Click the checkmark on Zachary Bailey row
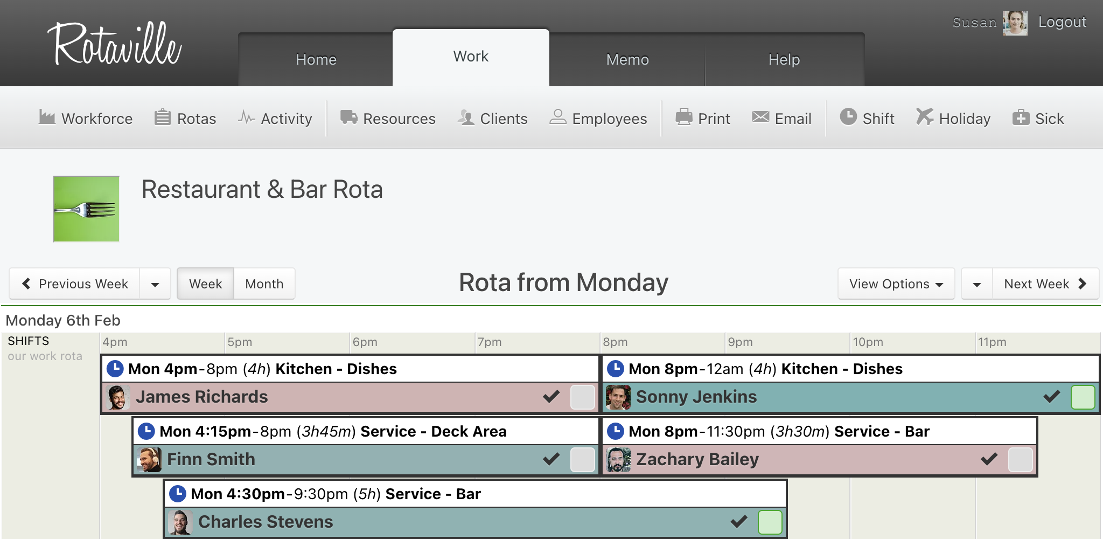Viewport: 1103px width, 539px height. pos(989,459)
